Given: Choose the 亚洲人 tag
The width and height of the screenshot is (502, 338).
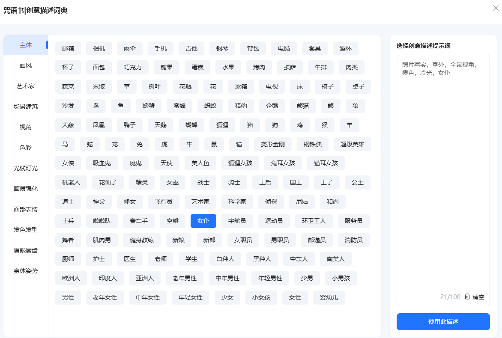Looking at the screenshot, I should coord(145,278).
